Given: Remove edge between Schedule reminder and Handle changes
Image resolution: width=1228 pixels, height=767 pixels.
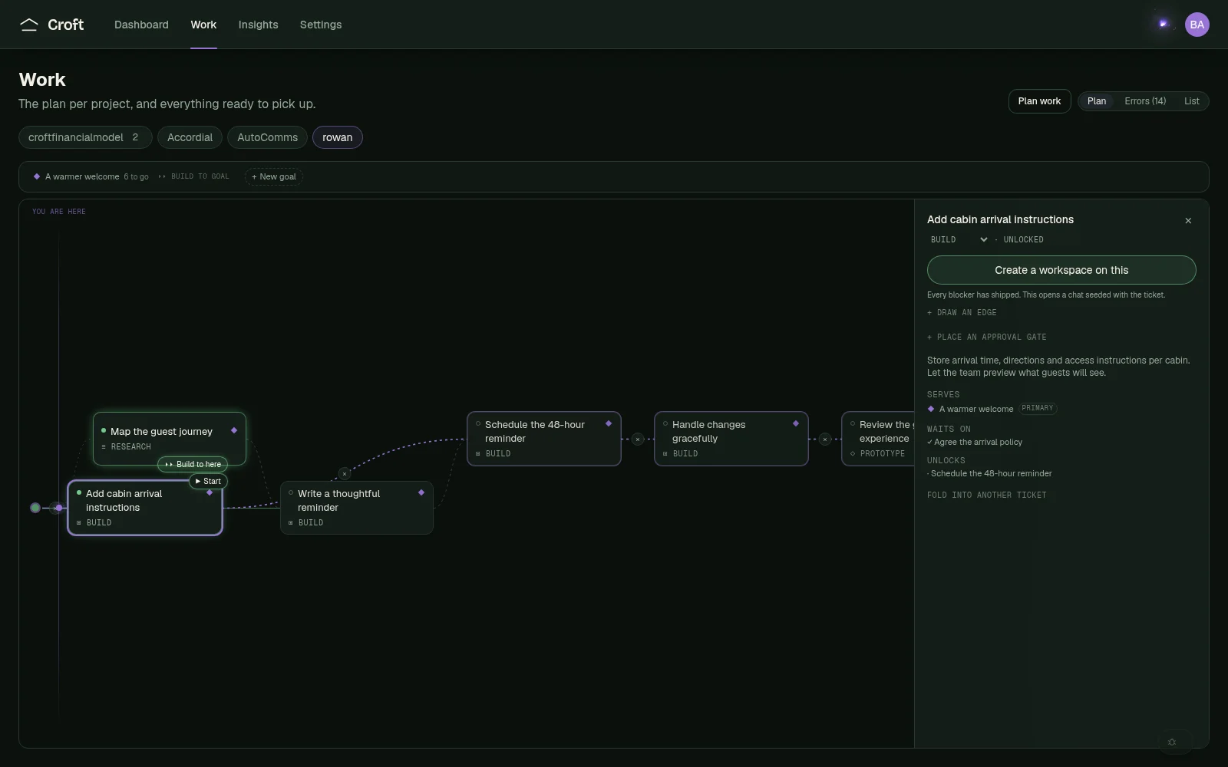Looking at the screenshot, I should pyautogui.click(x=638, y=439).
